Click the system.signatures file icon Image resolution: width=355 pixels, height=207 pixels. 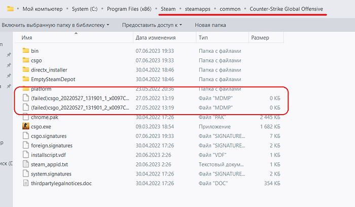point(26,174)
